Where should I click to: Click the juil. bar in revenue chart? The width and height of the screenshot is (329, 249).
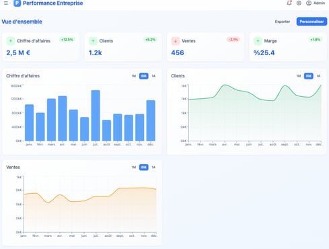coord(96,116)
